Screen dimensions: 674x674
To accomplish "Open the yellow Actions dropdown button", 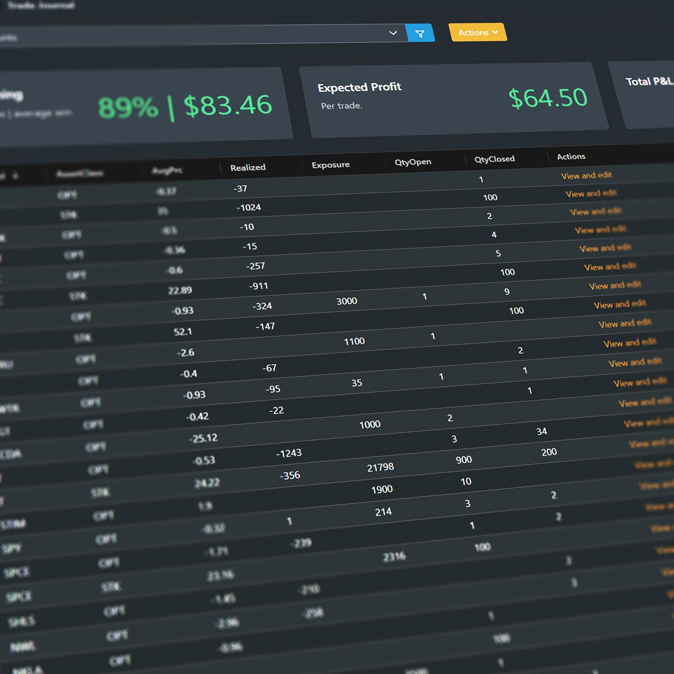I will (477, 32).
